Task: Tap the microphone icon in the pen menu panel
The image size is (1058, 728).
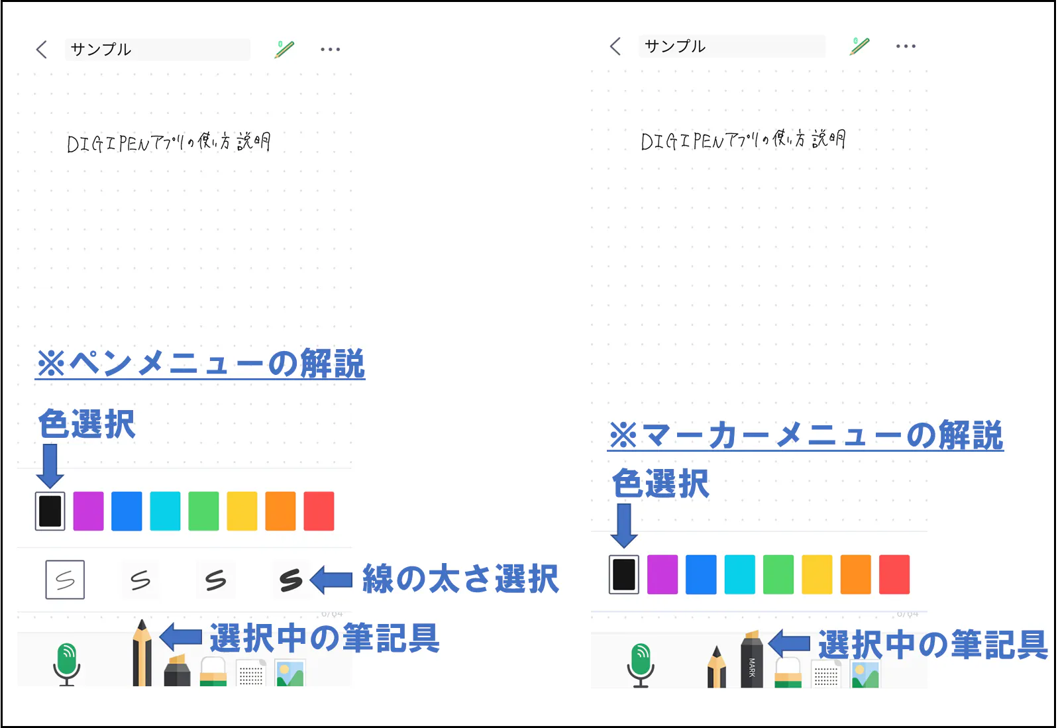Action: [x=66, y=664]
